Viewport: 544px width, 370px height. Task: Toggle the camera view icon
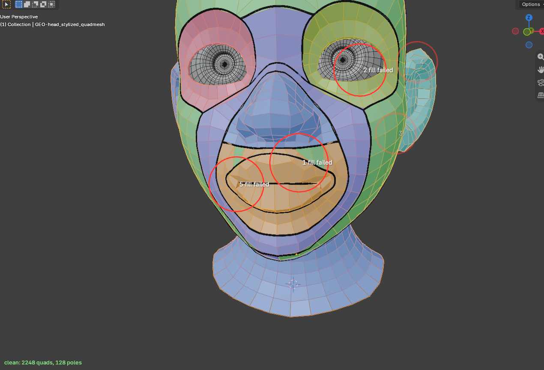click(541, 83)
